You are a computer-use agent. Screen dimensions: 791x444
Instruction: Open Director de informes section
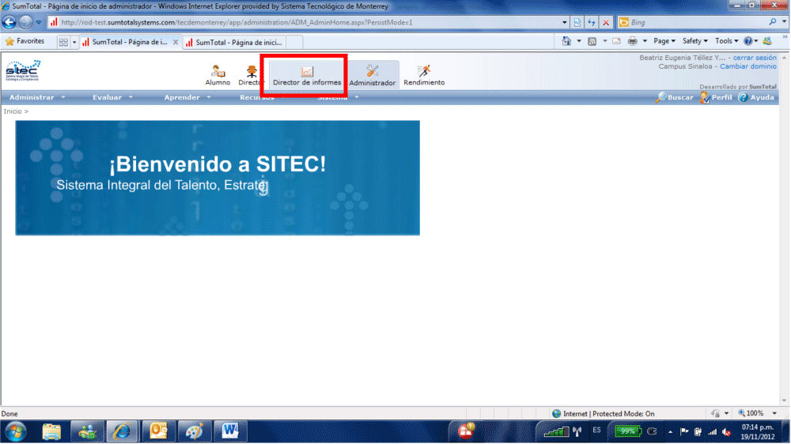pyautogui.click(x=307, y=76)
